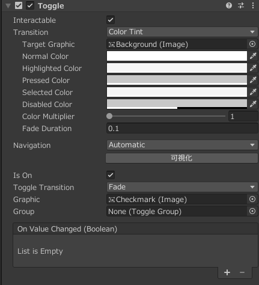Pick Pressed Color with eyedropper
259x285 pixels.
tap(253, 80)
